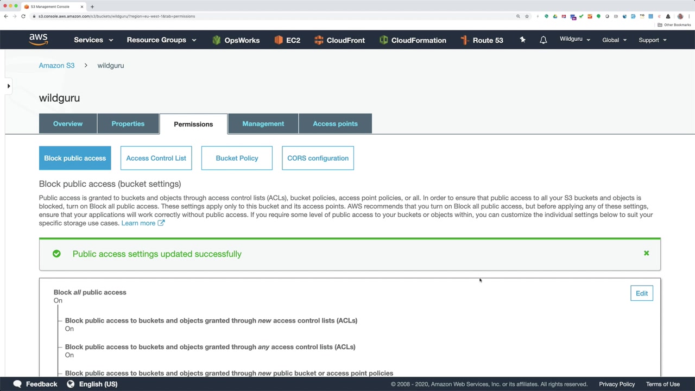Switch to the Management tab
The width and height of the screenshot is (695, 391).
coord(263,124)
